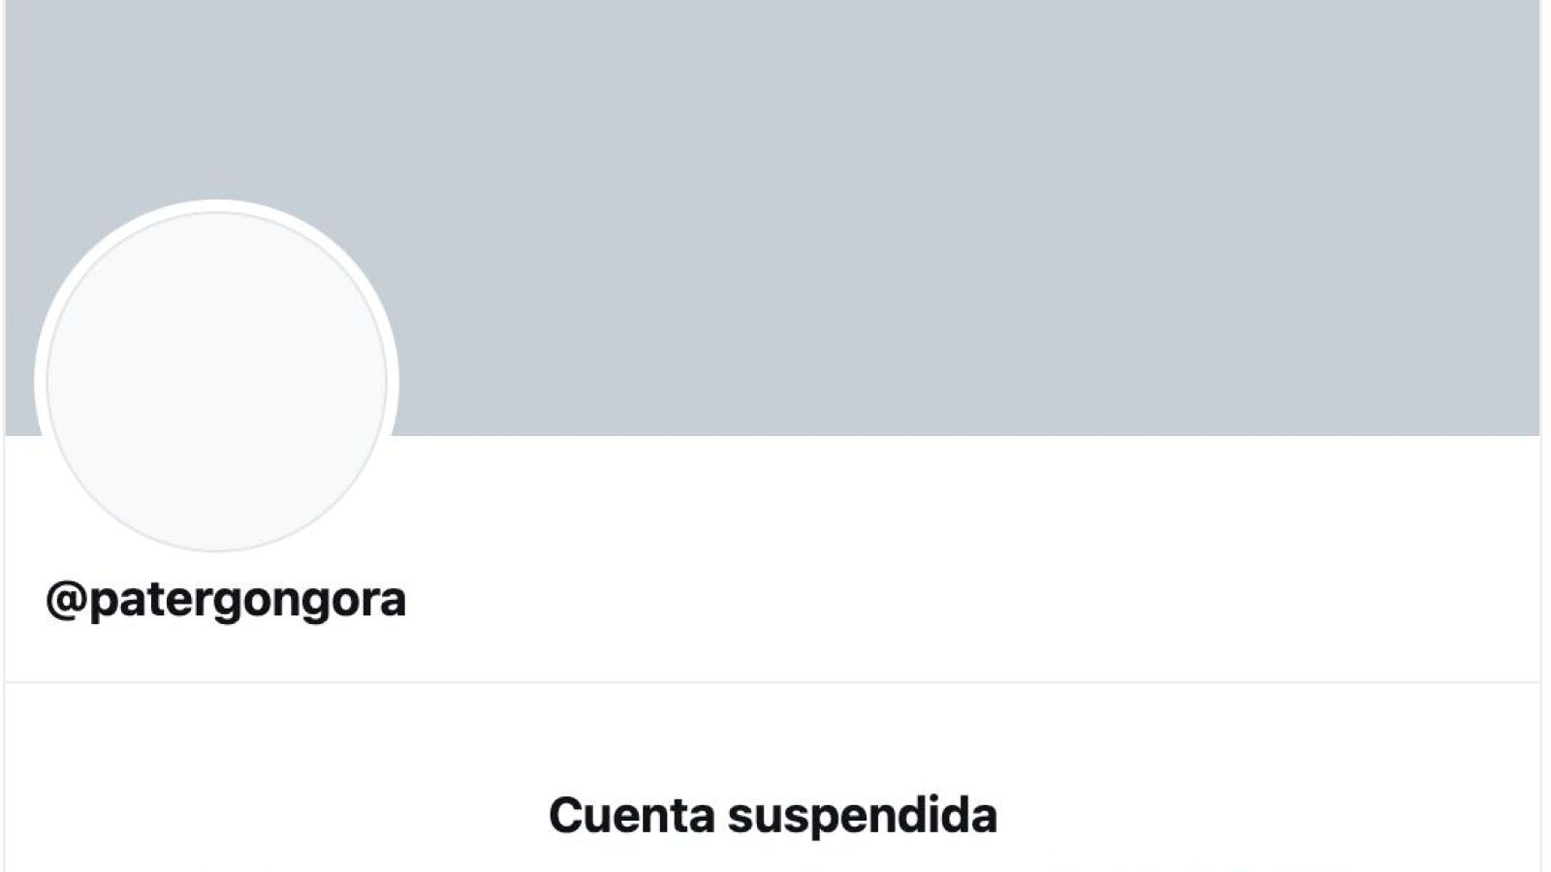Click the empty space right of @patergongora
Screen dimensions: 1551x872
click(969, 600)
